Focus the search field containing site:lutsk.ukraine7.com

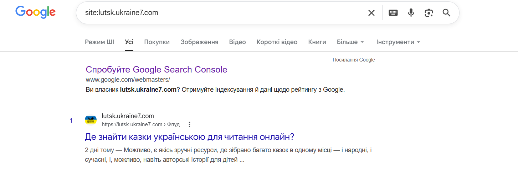[221, 13]
